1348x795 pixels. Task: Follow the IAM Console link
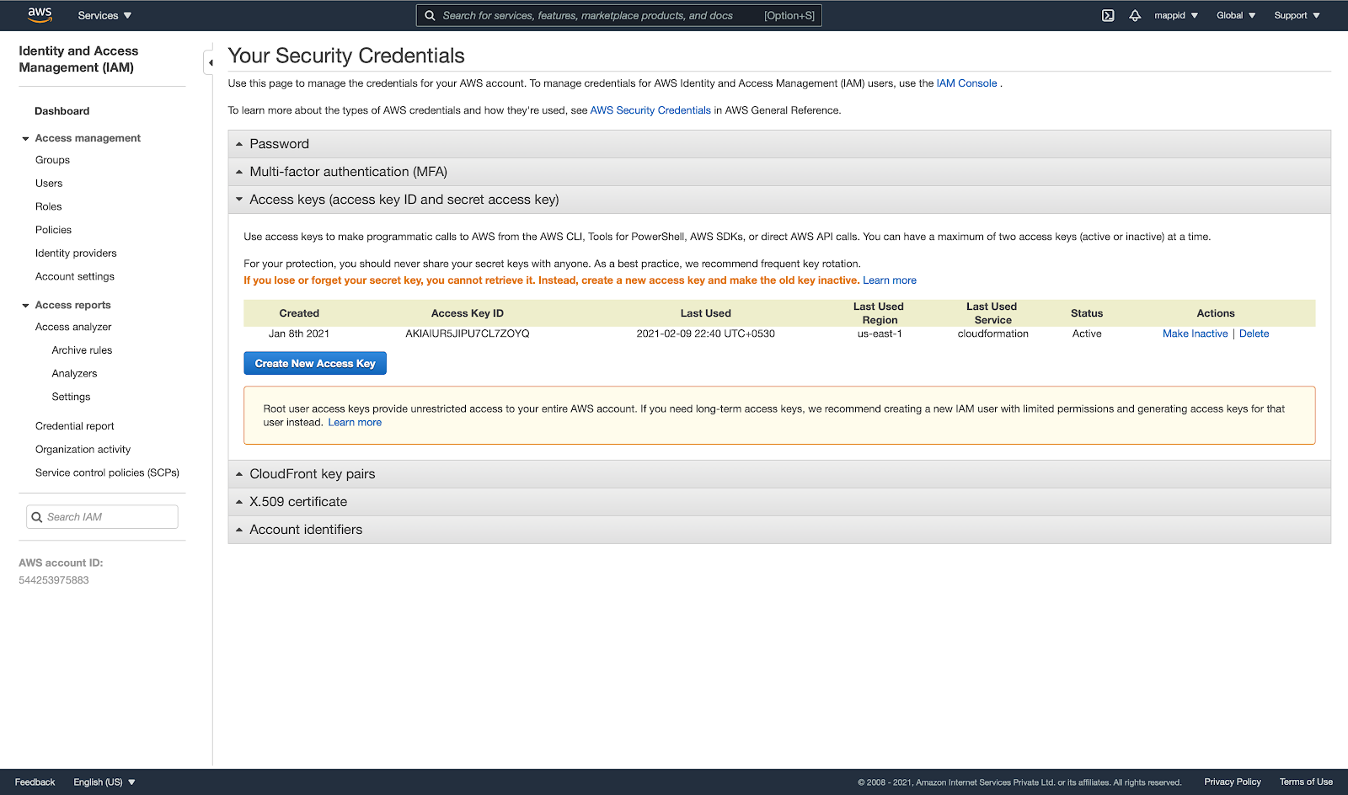click(x=966, y=83)
